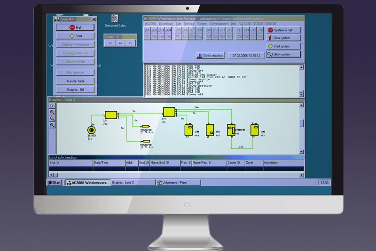The width and height of the screenshot is (376, 251).
Task: Click sendings list scroll-right arrow
Action: point(302,175)
